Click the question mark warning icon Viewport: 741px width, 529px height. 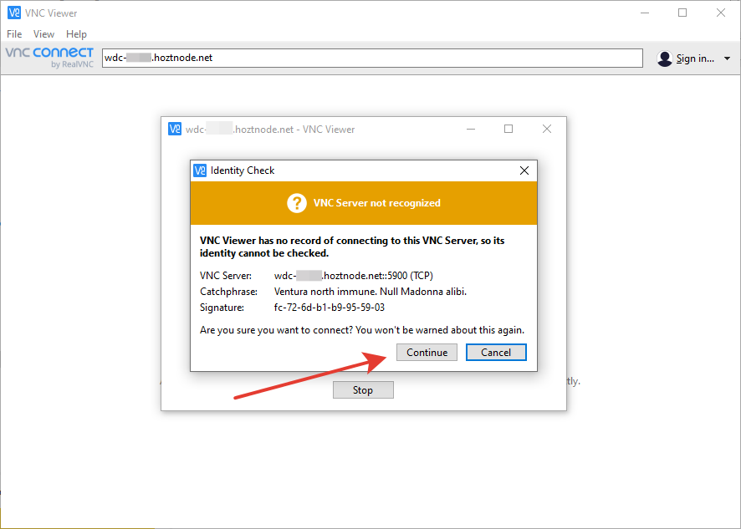pyautogui.click(x=297, y=203)
